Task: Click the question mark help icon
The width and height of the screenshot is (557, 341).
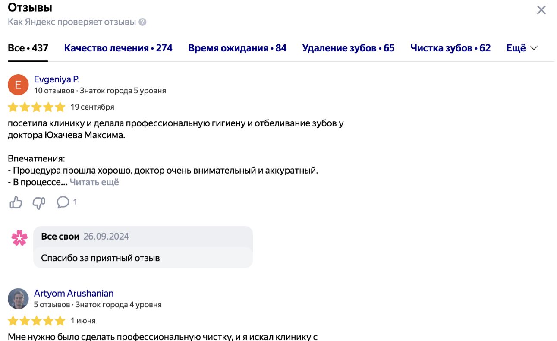Action: click(142, 22)
